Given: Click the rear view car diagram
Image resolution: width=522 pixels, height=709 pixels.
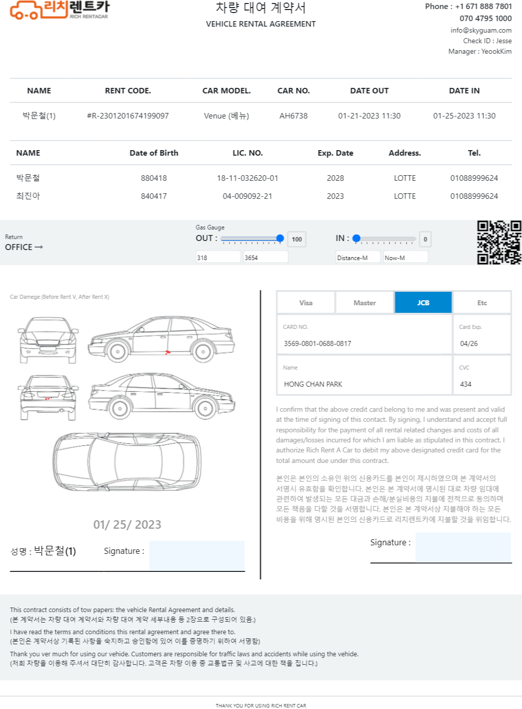Looking at the screenshot, I should coord(48,397).
